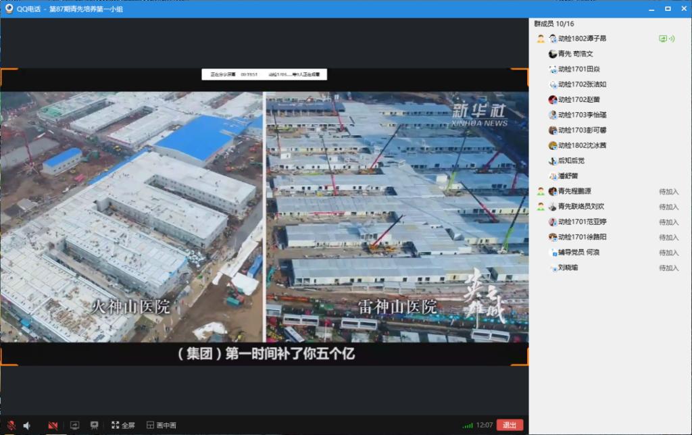This screenshot has height=435, width=692.
Task: Click the share screen icon
Action: point(75,426)
